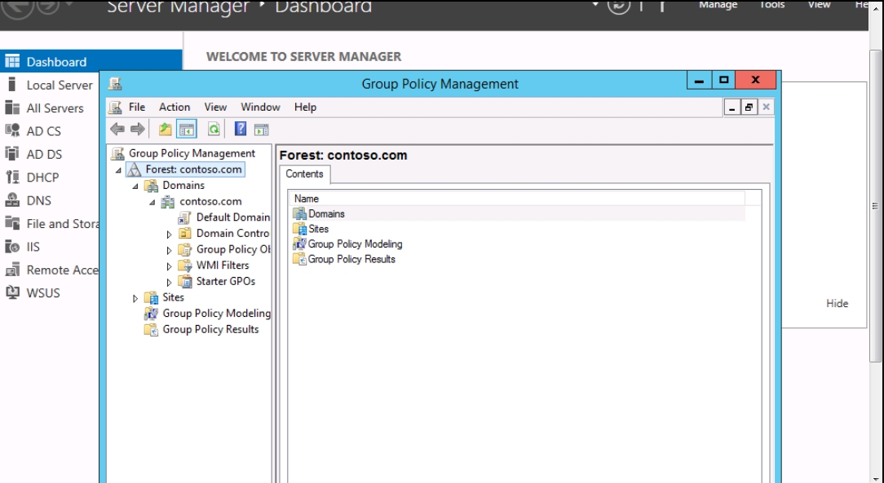Open Server Manager breadcrumb dropdown arrow
This screenshot has height=483, width=884.
[595, 3]
